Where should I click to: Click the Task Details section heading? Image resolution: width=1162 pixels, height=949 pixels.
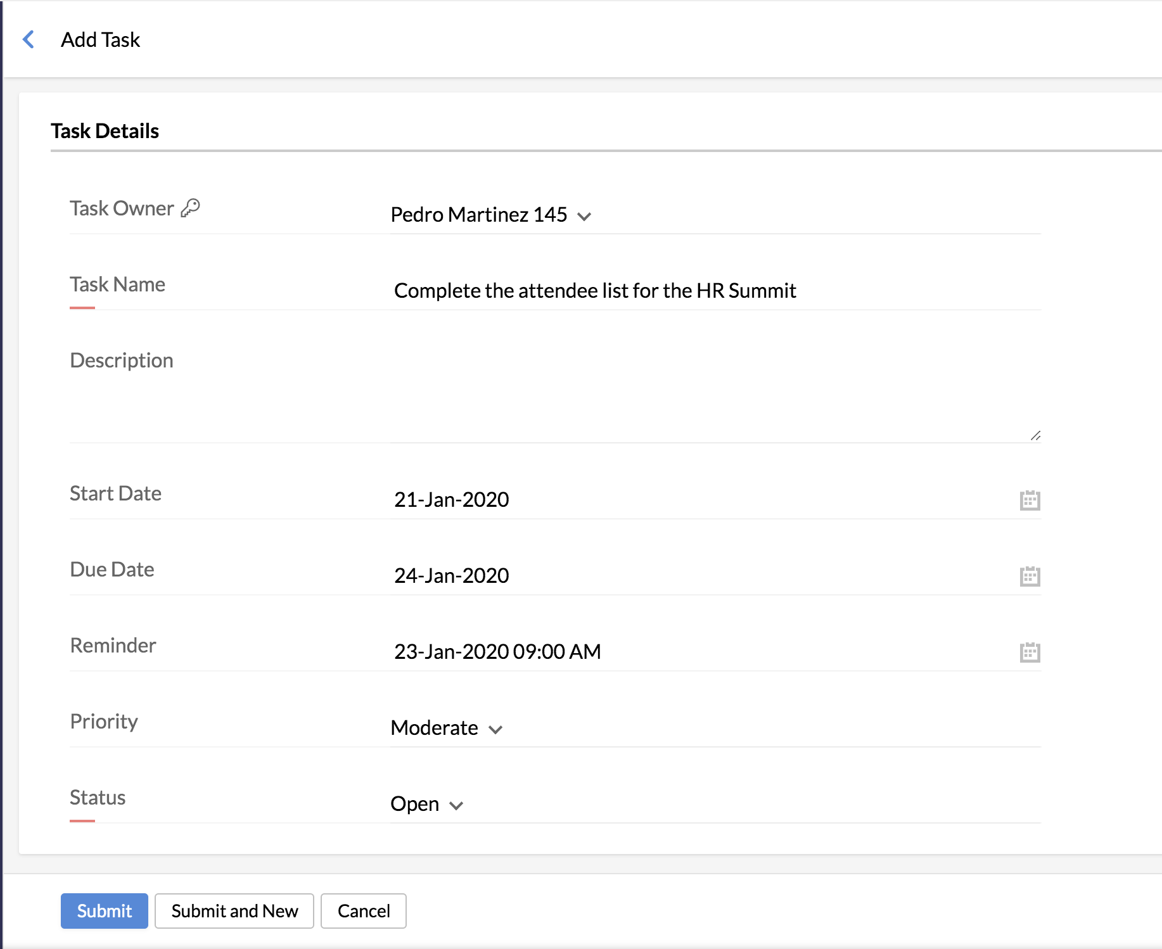[x=105, y=131]
